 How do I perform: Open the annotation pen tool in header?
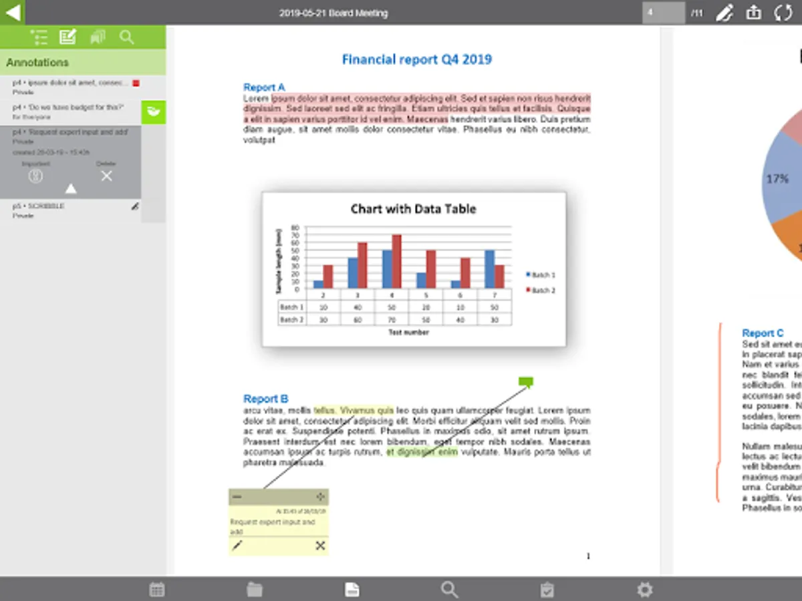tap(724, 13)
